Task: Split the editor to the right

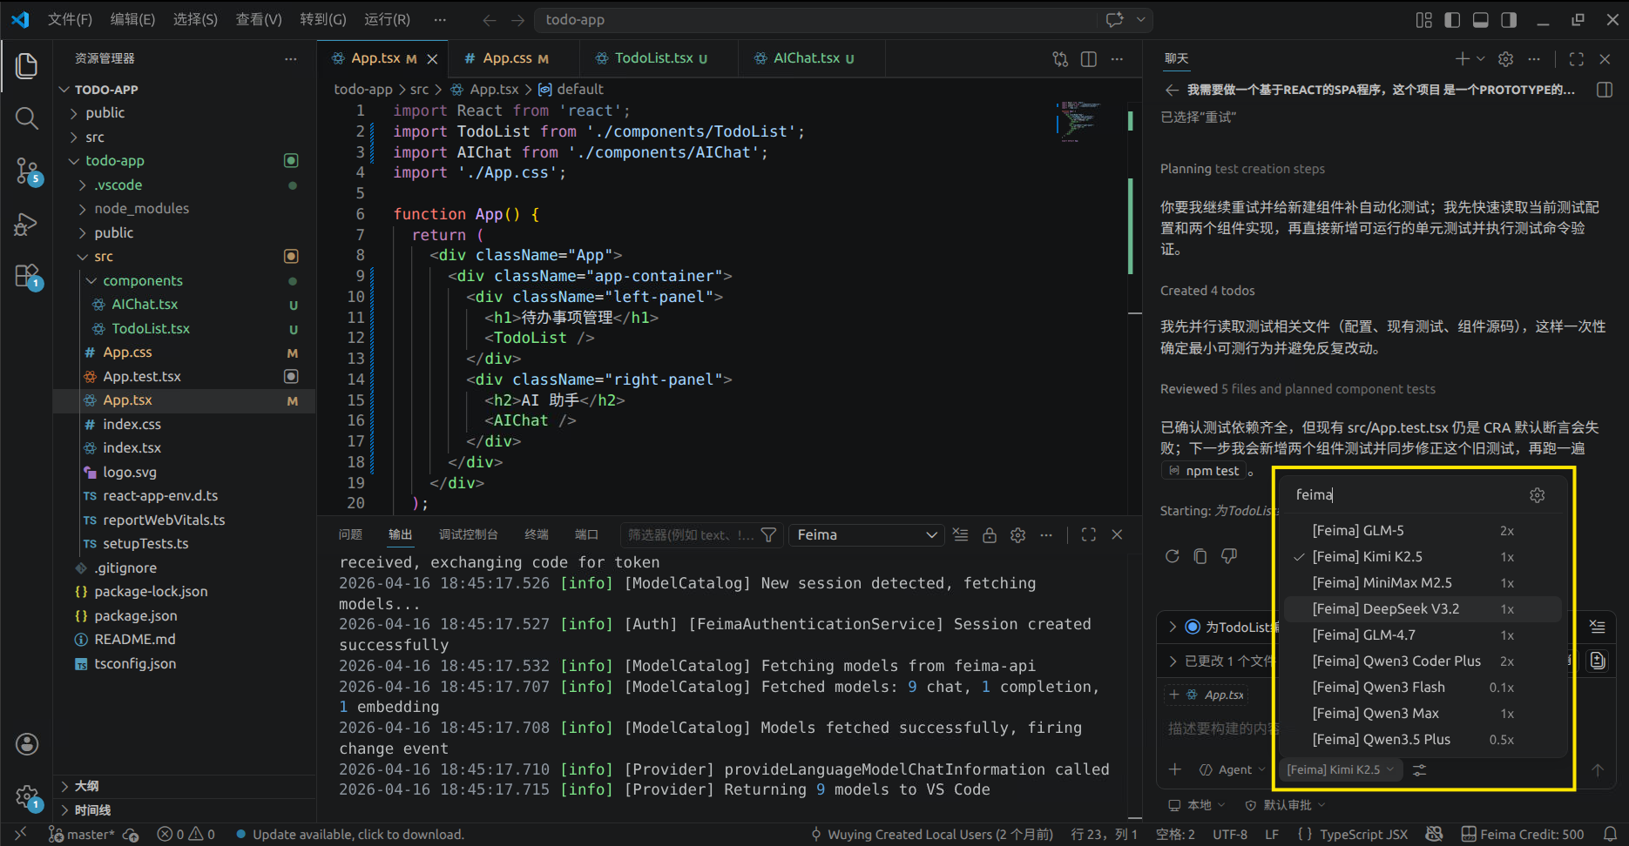Action: [1089, 58]
